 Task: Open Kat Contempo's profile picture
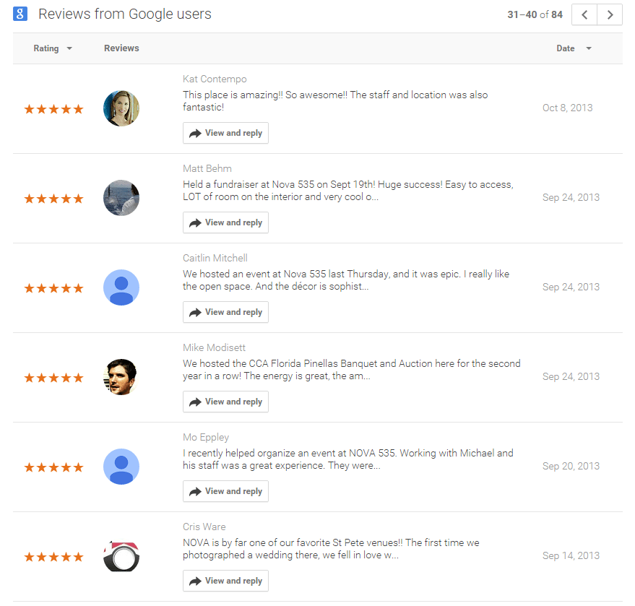(x=121, y=108)
